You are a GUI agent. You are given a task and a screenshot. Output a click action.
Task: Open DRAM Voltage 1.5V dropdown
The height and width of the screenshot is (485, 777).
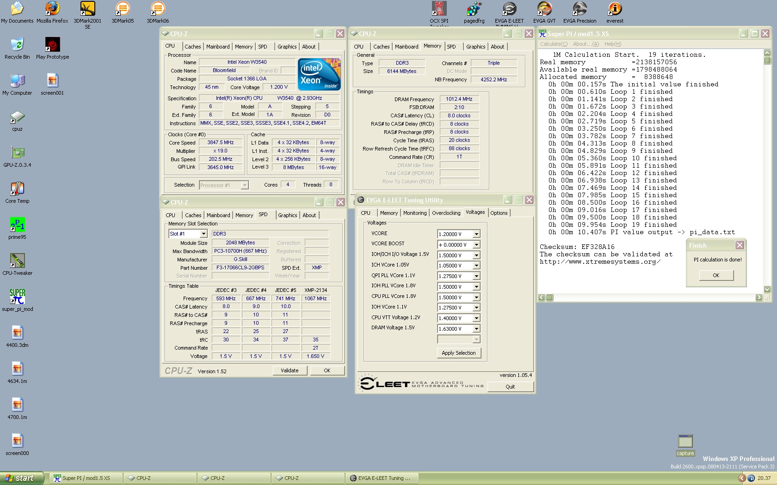tap(476, 329)
